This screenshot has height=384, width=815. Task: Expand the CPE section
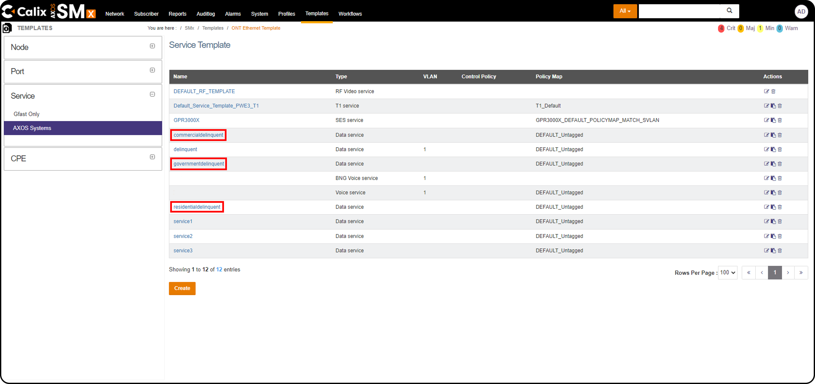pyautogui.click(x=152, y=157)
